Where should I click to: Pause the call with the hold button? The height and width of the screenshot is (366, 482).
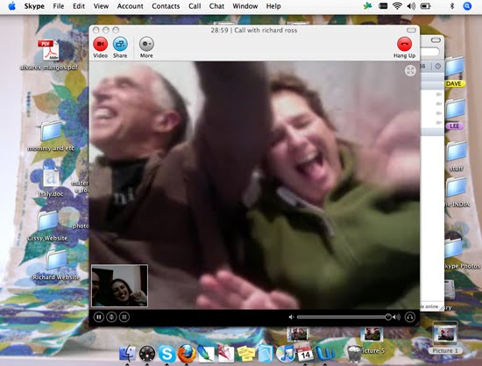99,317
